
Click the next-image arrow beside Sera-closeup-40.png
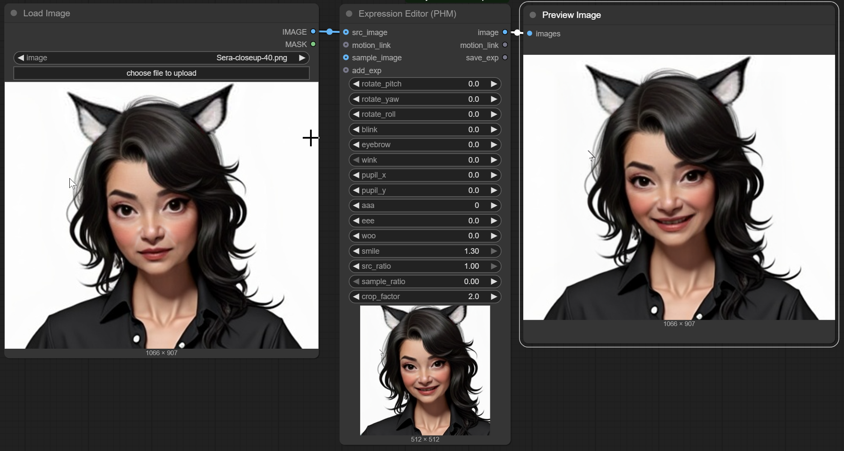tap(302, 58)
